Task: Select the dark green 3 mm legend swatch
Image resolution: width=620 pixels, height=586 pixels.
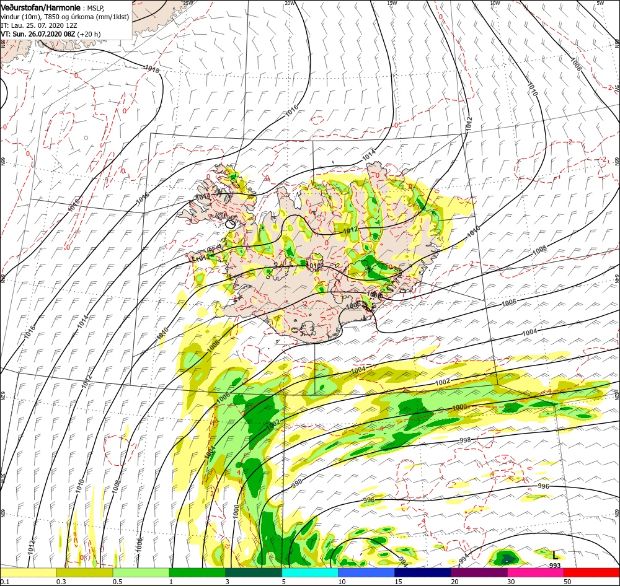Action: pyautogui.click(x=254, y=572)
